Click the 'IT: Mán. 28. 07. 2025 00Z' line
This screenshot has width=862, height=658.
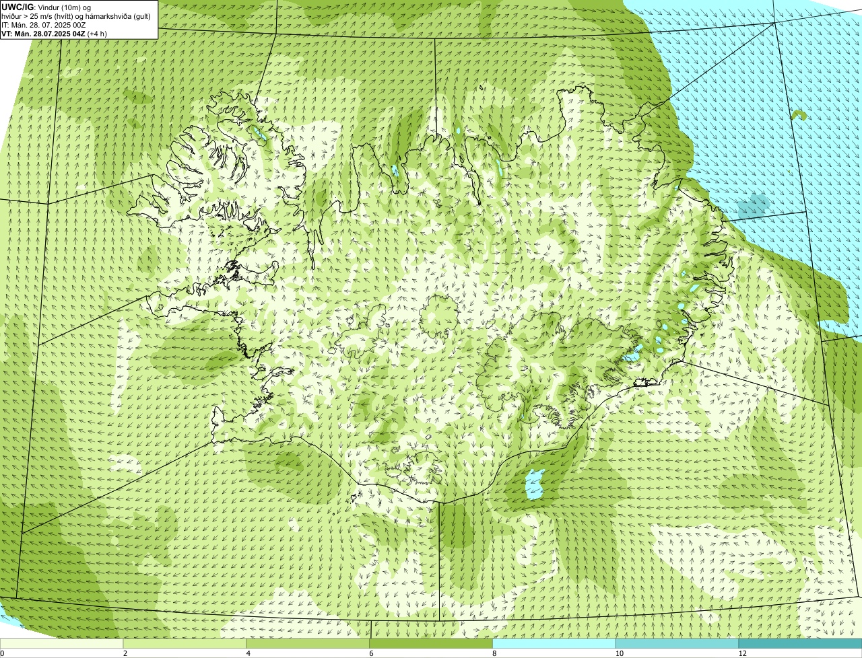click(44, 25)
